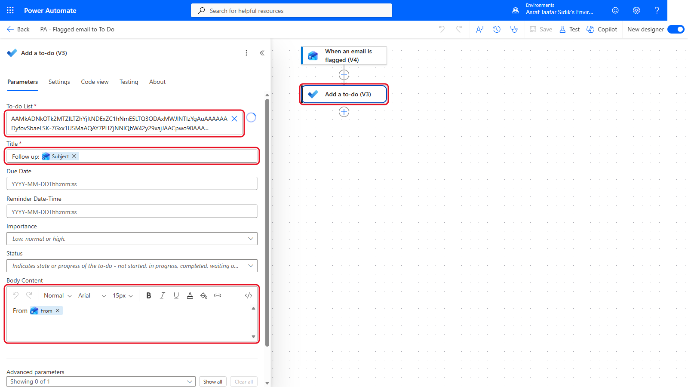This screenshot has height=387, width=688.
Task: Choose highlight color paint bucket icon
Action: coord(204,295)
